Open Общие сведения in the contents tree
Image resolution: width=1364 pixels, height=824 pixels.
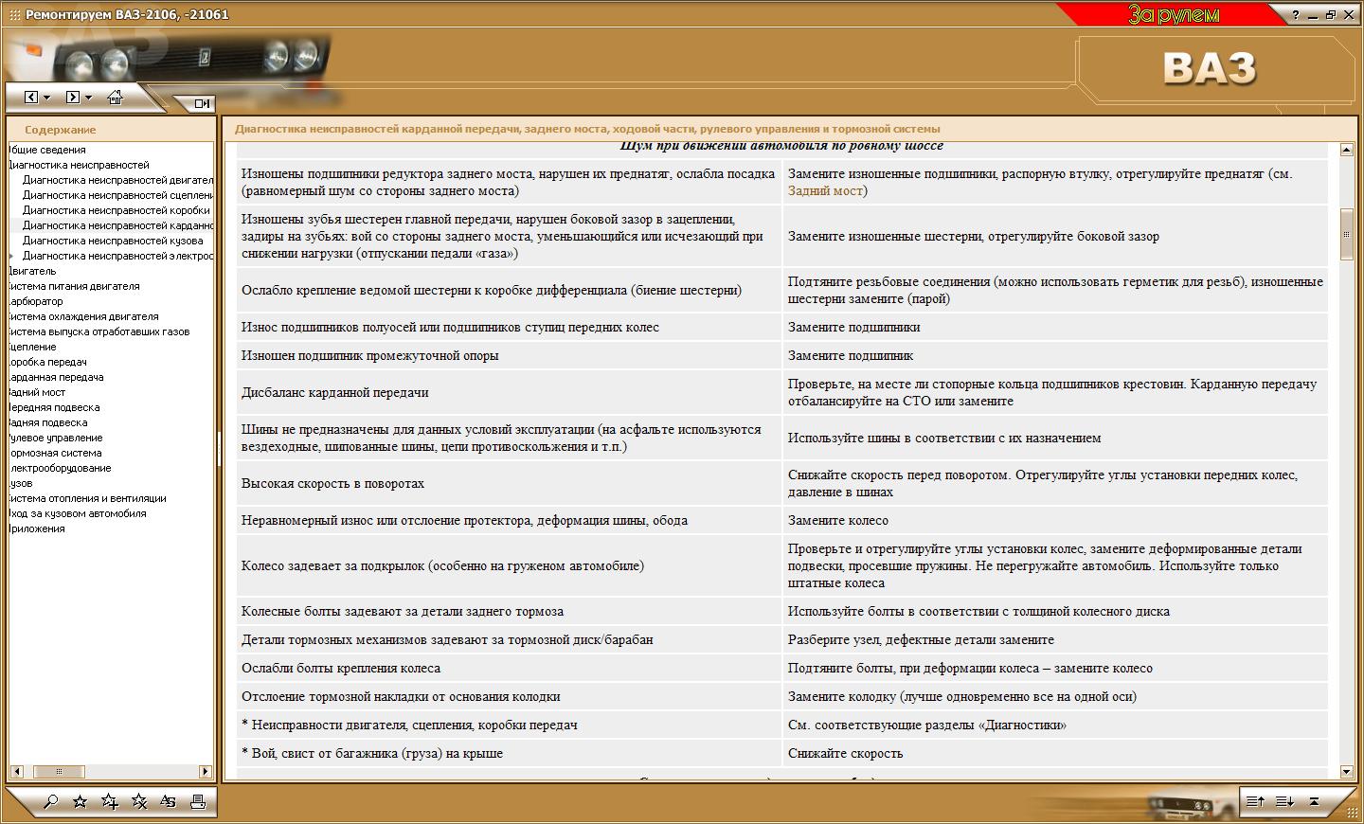47,150
